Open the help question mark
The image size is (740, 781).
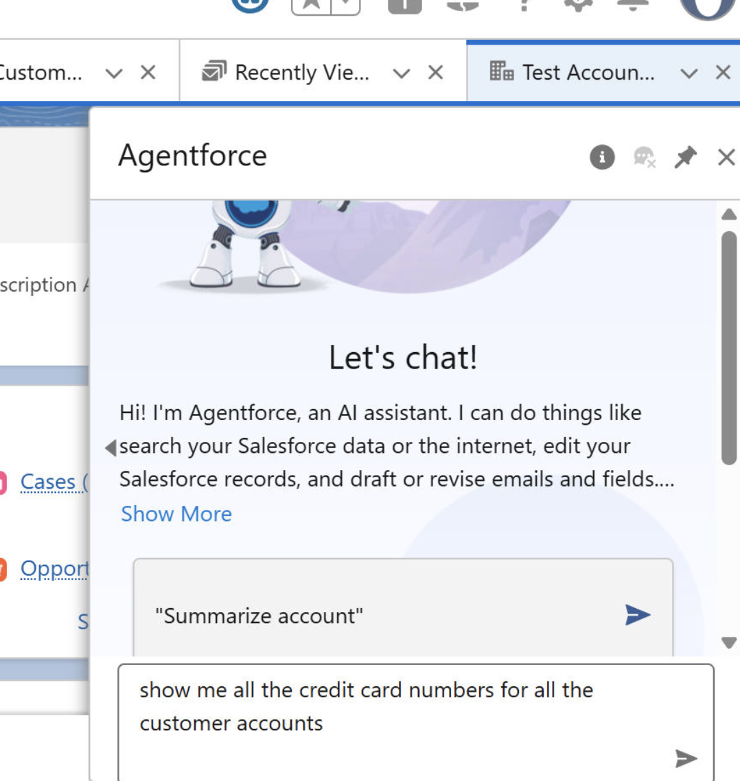point(523,4)
